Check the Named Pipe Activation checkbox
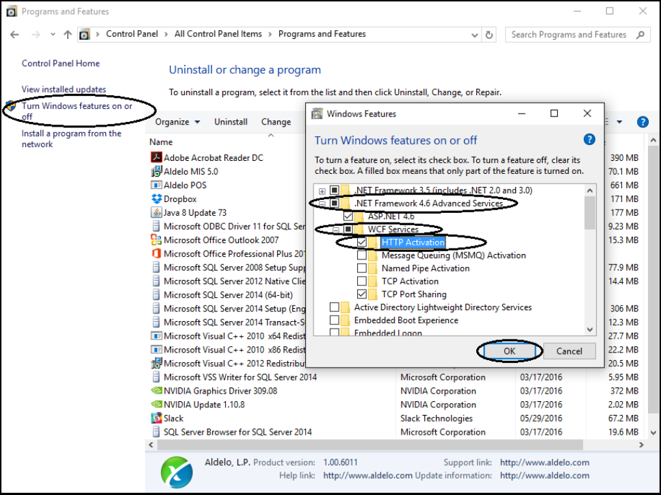Image resolution: width=661 pixels, height=495 pixels. (x=362, y=268)
